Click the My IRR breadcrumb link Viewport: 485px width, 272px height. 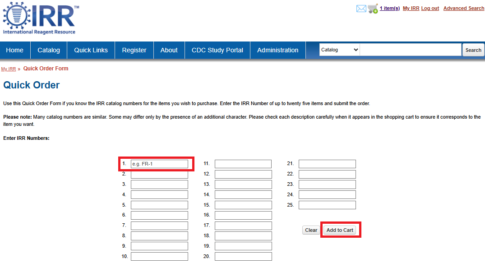9,69
